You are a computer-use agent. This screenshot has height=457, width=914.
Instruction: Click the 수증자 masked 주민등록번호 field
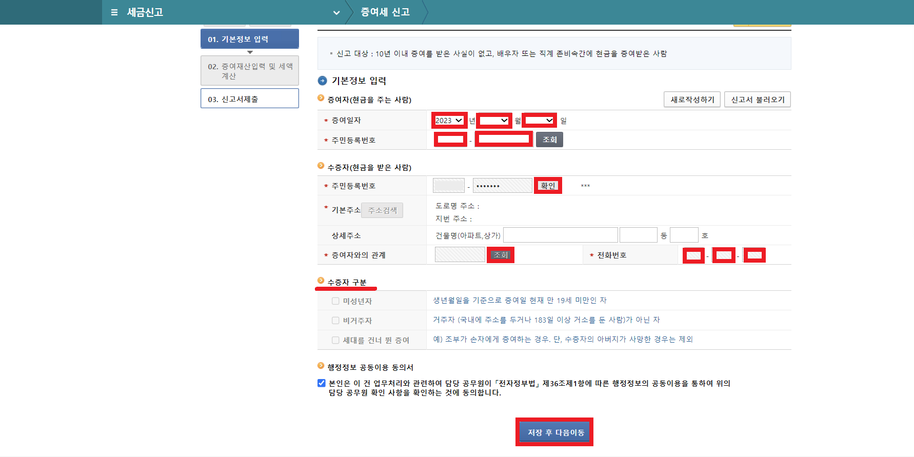pos(502,186)
